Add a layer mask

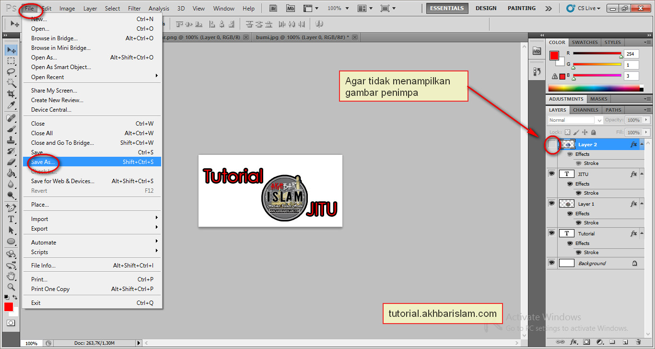tap(586, 342)
